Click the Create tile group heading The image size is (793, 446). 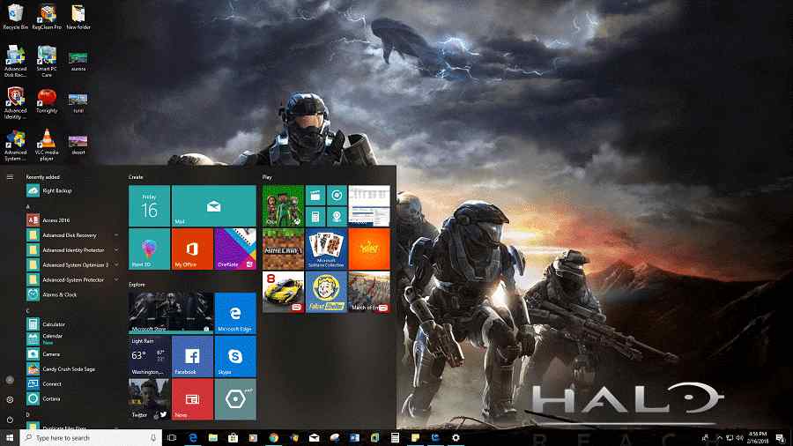point(136,177)
